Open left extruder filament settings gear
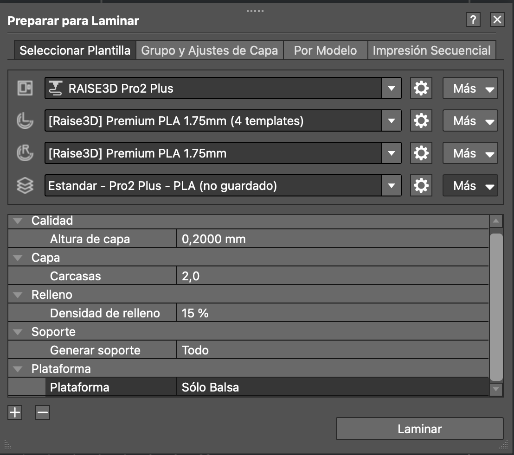This screenshot has height=455, width=514. click(x=421, y=121)
